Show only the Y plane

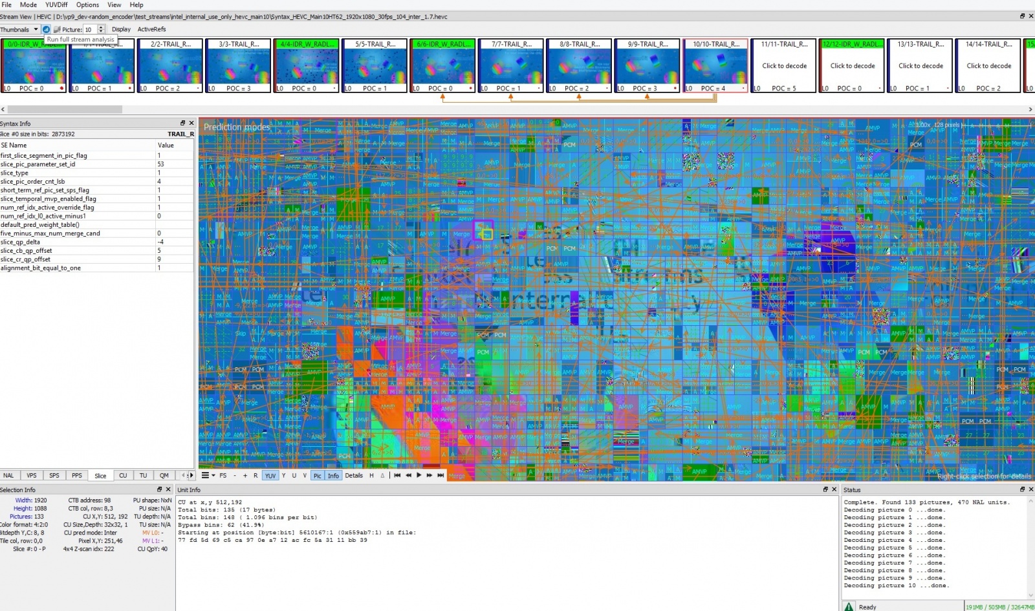(283, 475)
